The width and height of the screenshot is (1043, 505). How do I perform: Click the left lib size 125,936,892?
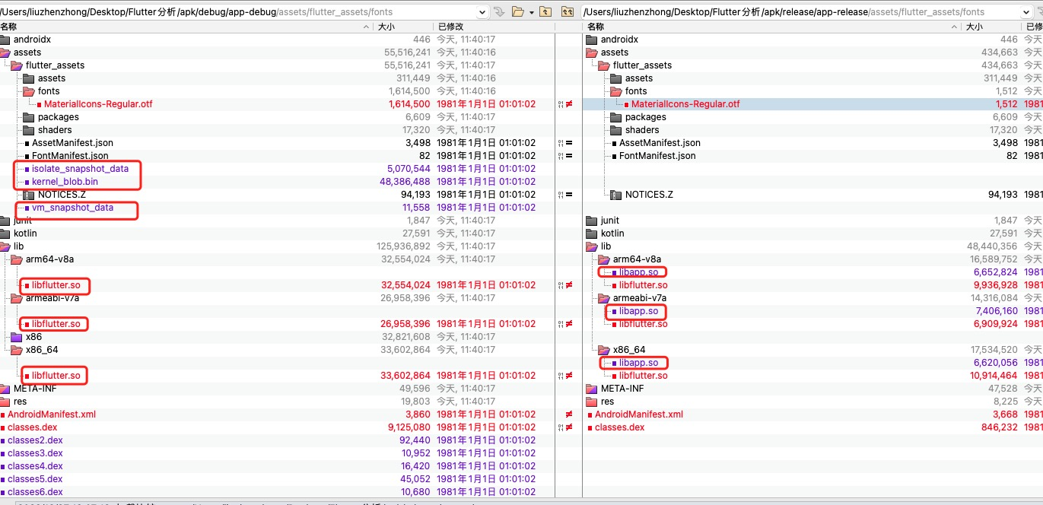pyautogui.click(x=403, y=246)
